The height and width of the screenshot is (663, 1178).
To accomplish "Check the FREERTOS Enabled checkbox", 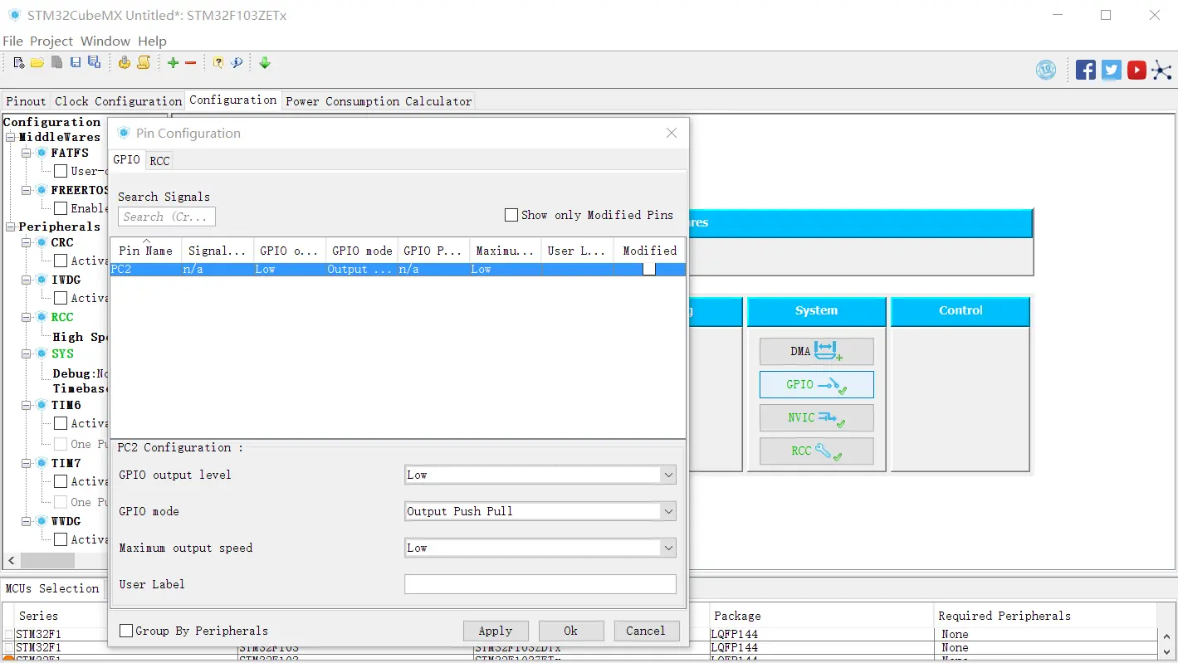I will [x=61, y=208].
